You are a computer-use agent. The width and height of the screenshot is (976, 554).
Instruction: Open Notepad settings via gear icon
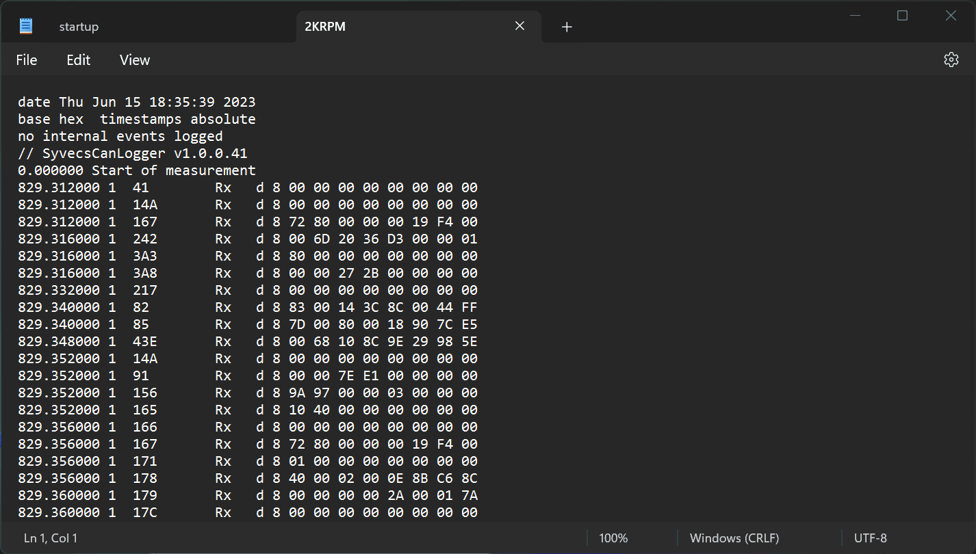951,60
